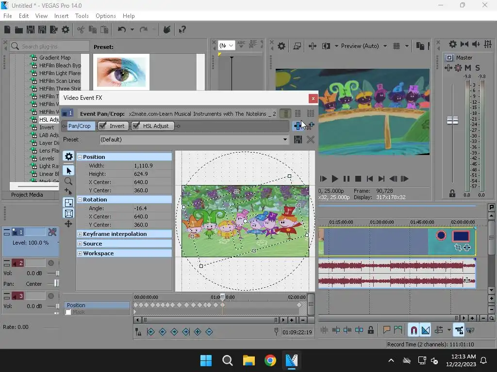Click the Search plug-ins field
The height and width of the screenshot is (372, 497).
(x=50, y=46)
